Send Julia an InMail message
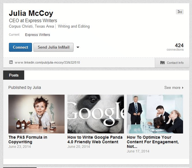 coord(54,47)
